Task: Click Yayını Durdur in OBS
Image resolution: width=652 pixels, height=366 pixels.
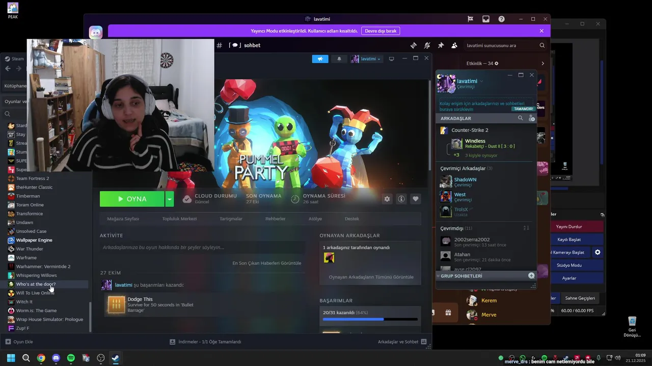Action: click(x=569, y=227)
